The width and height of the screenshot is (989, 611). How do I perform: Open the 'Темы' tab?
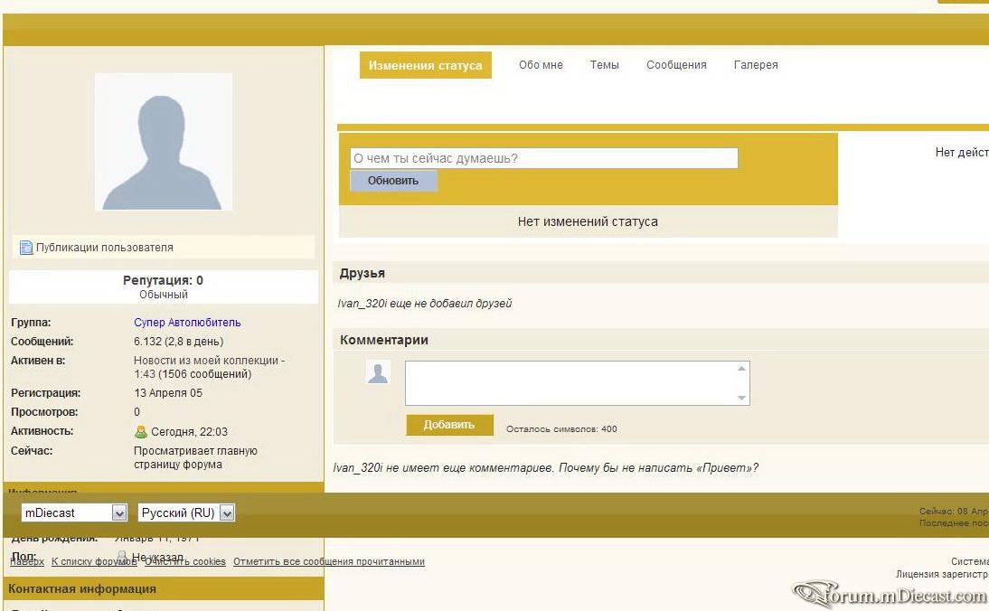(x=604, y=65)
